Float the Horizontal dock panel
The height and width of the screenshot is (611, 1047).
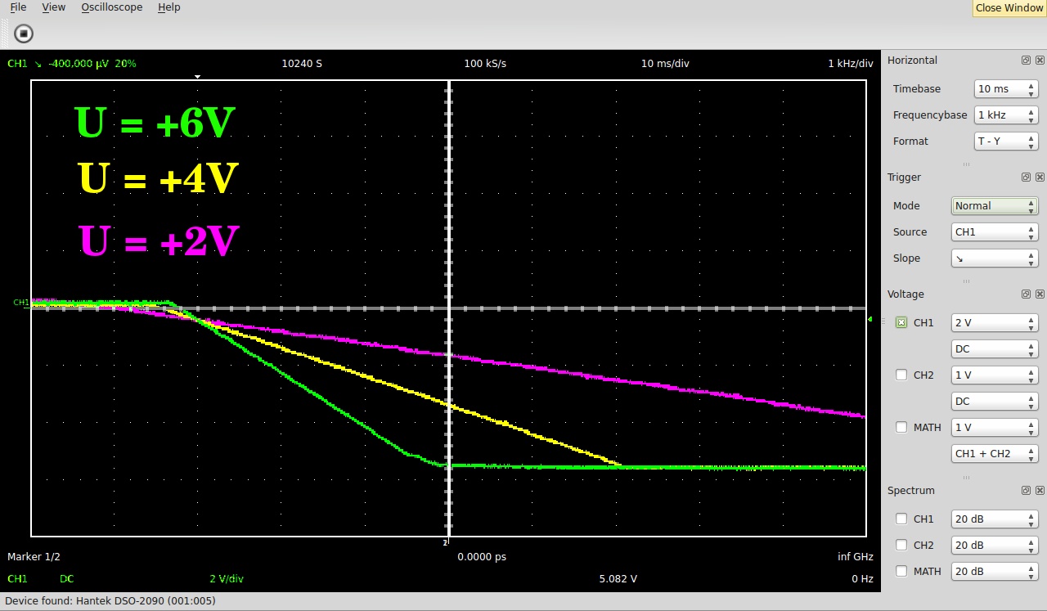pos(1026,61)
